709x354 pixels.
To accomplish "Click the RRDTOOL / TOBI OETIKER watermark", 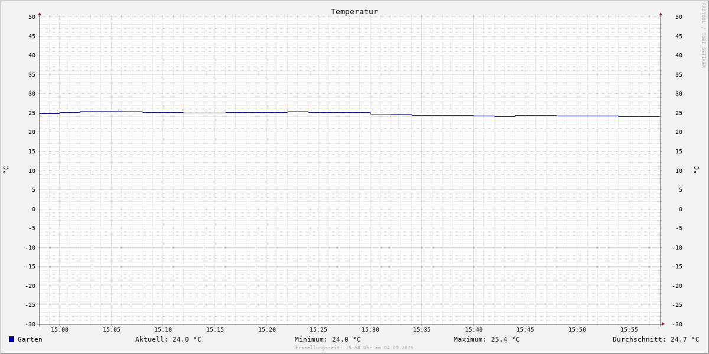I will pos(703,35).
